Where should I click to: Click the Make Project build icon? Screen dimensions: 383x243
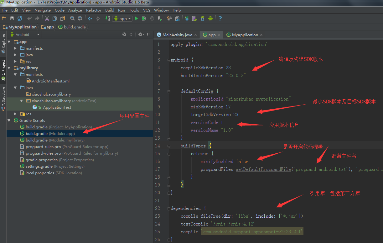click(107, 19)
